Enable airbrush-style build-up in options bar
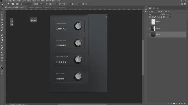Viewport: 188px width, 105px height. pos(60,4)
